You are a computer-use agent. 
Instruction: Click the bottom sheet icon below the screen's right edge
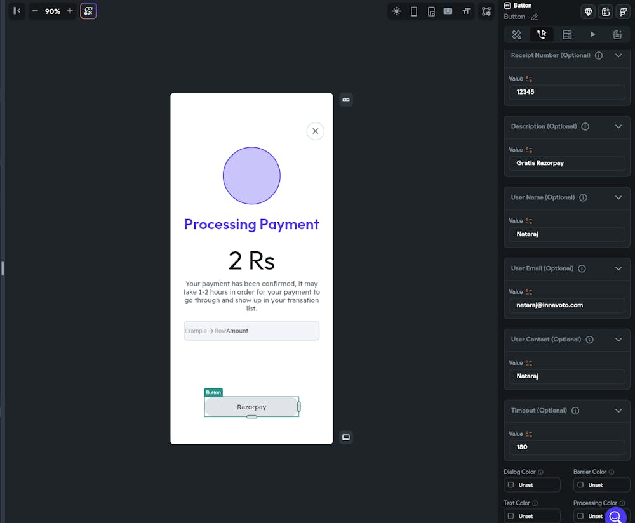click(346, 437)
